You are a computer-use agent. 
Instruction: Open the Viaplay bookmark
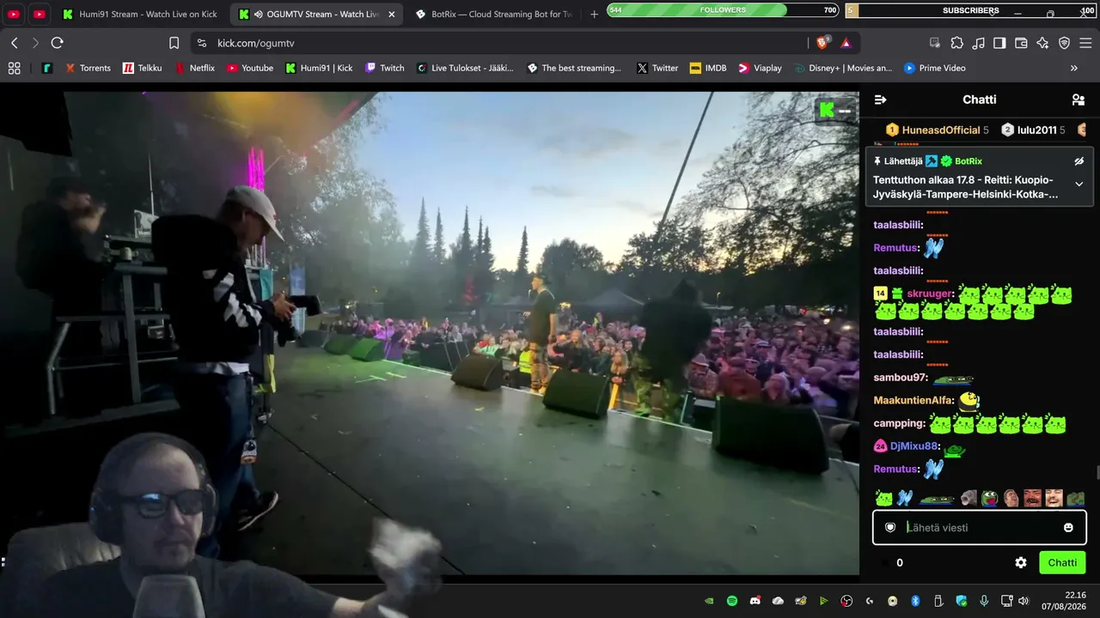(760, 68)
